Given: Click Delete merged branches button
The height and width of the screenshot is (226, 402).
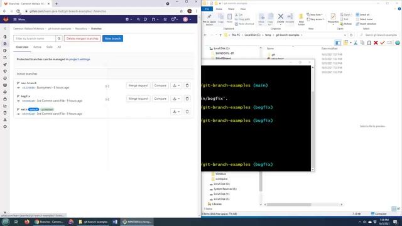Looking at the screenshot, I should click(82, 38).
